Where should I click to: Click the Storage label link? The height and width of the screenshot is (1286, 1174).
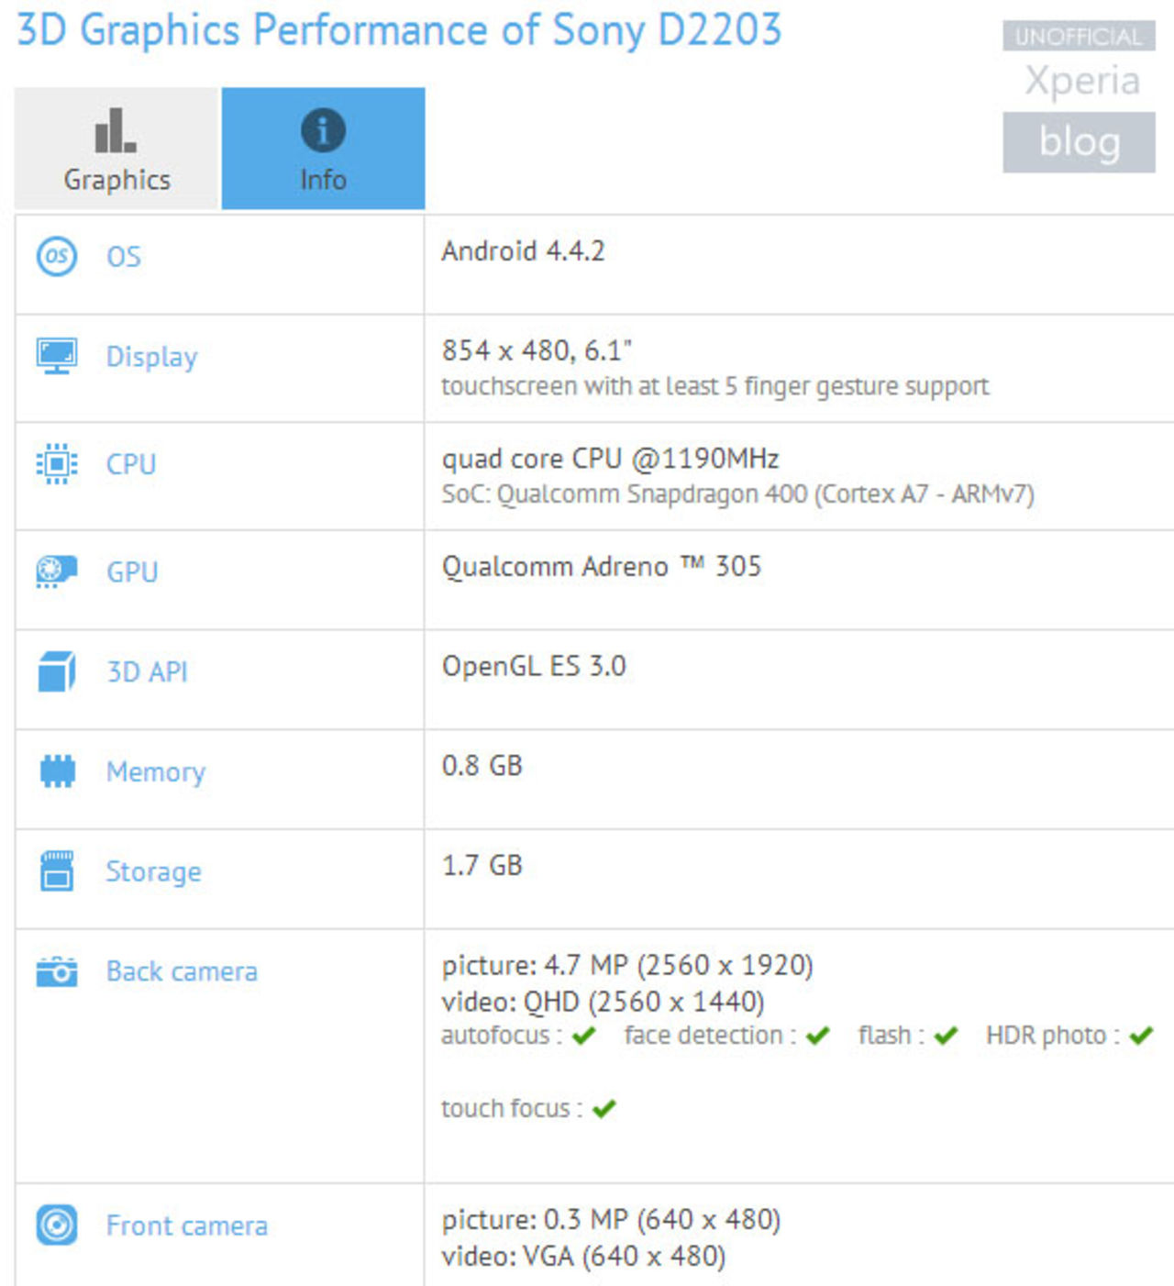pos(153,871)
